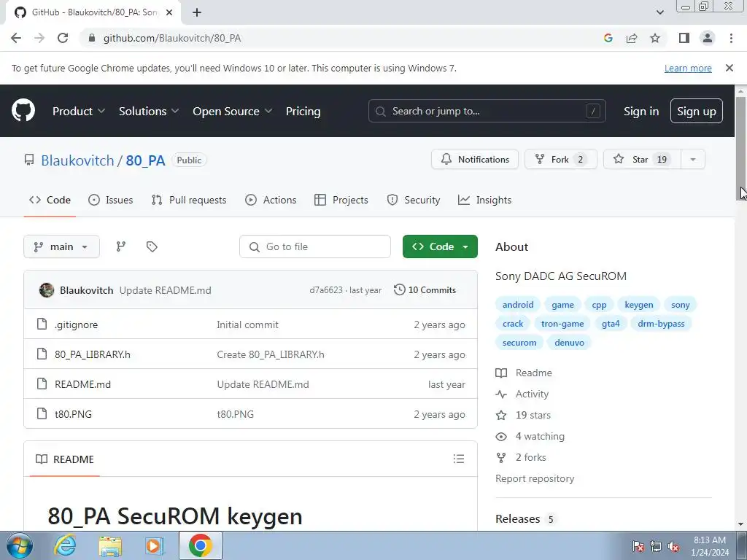Select the README tab heading

pyautogui.click(x=65, y=459)
